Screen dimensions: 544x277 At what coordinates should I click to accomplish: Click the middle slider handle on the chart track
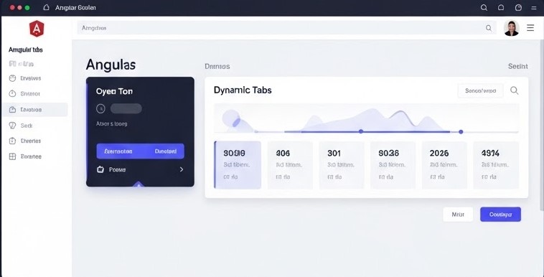(361, 131)
